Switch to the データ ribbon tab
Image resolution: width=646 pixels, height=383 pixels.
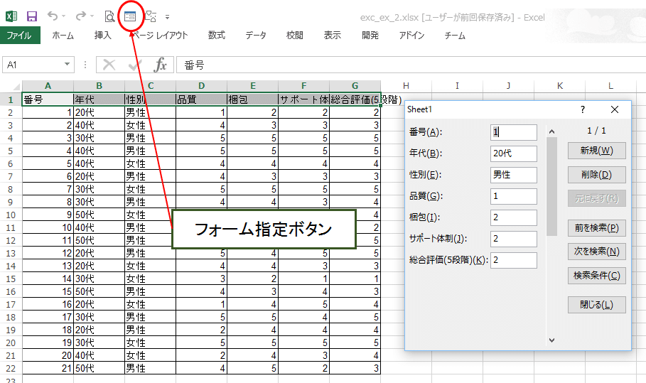[x=256, y=36]
